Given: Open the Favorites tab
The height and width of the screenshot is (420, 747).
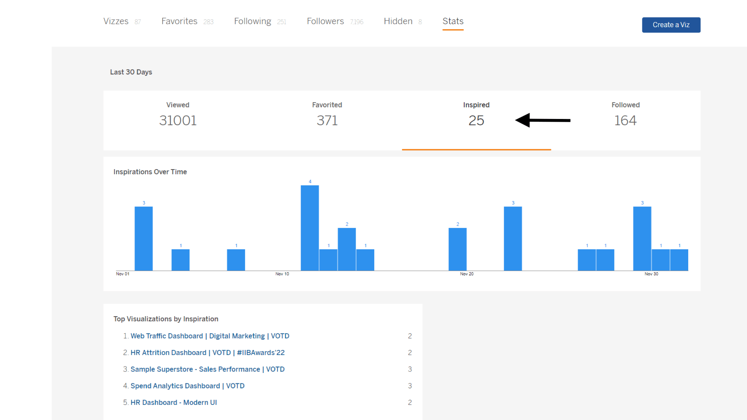Looking at the screenshot, I should [179, 21].
